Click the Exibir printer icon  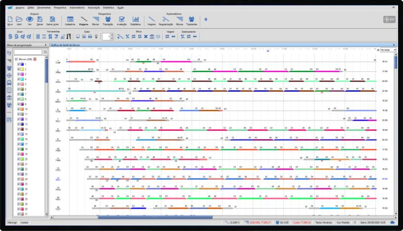click(90, 37)
